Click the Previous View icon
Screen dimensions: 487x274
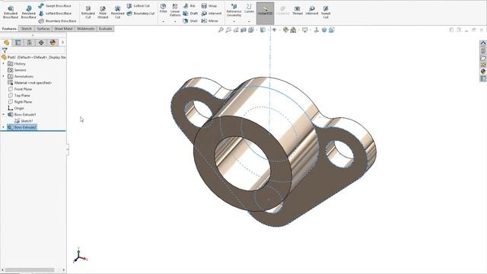click(236, 30)
